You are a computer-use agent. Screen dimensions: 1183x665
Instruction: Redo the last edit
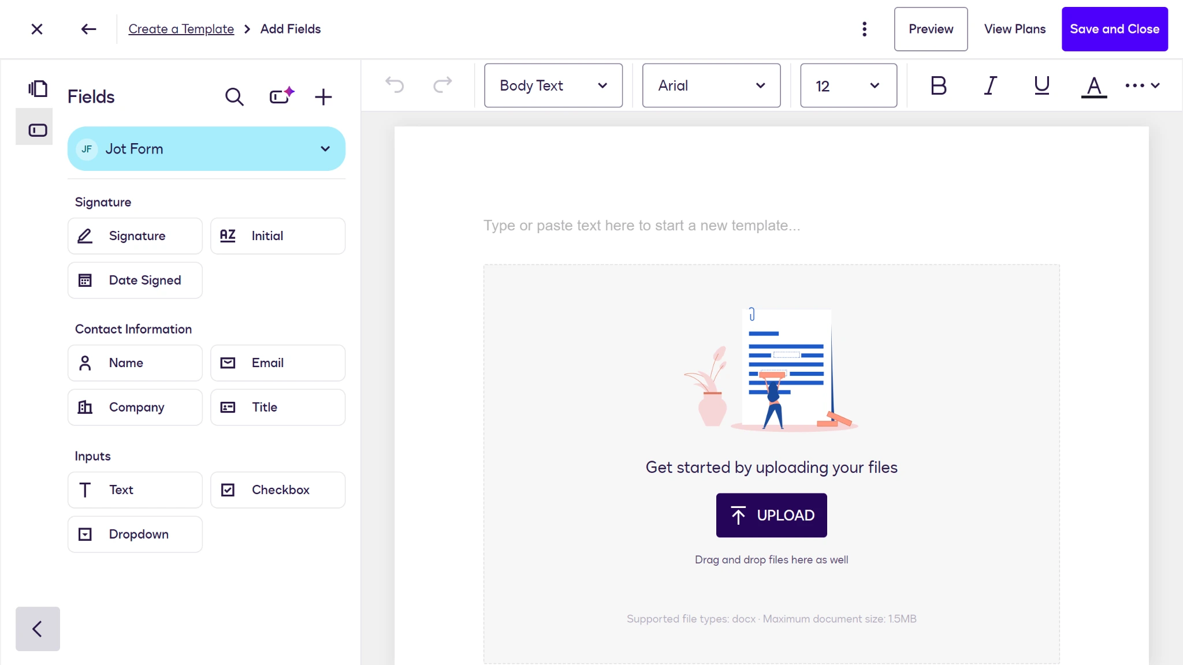[442, 85]
